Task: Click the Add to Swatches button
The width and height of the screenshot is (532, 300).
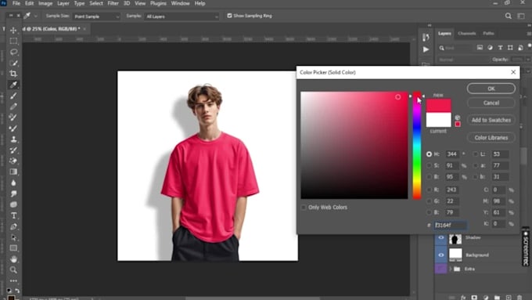Action: 491,121
